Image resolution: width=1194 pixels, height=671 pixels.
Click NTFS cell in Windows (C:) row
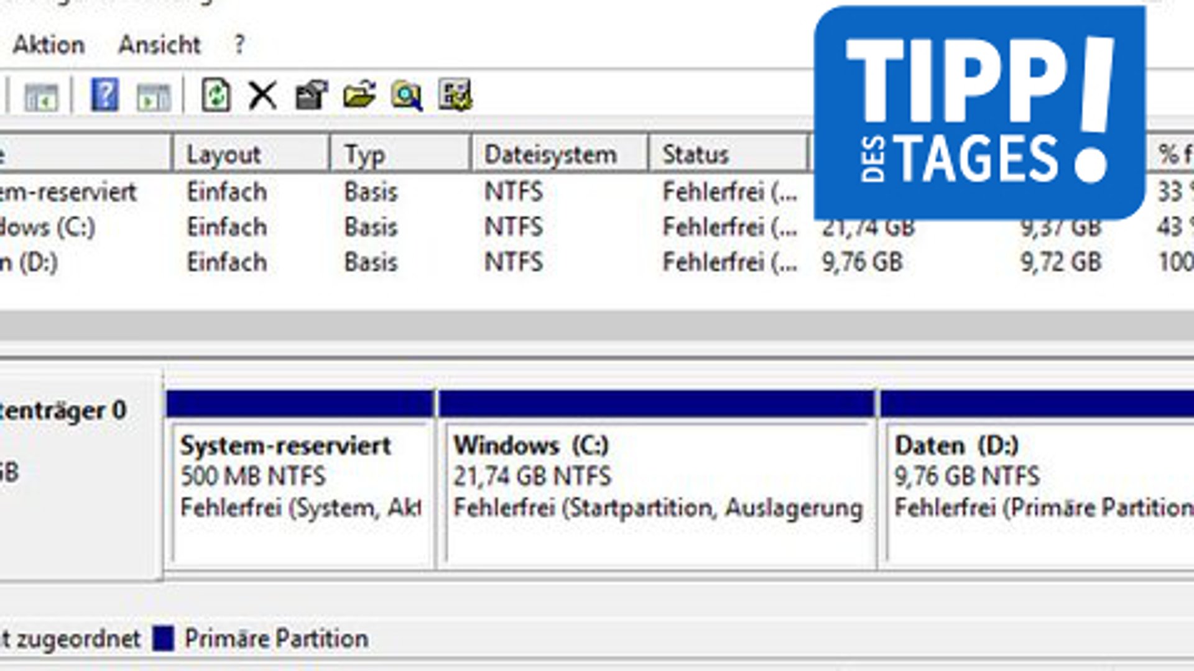(x=514, y=227)
